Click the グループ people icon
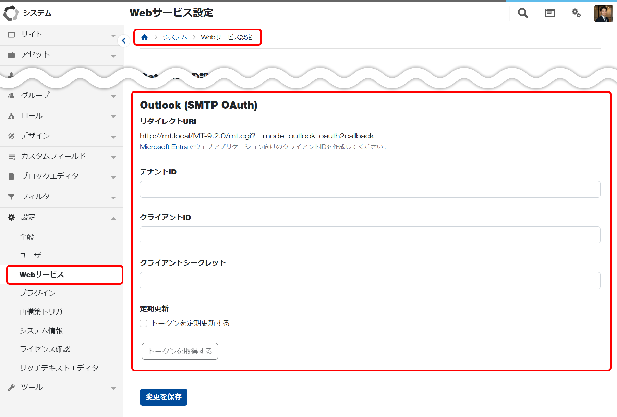617x417 pixels. 11,95
